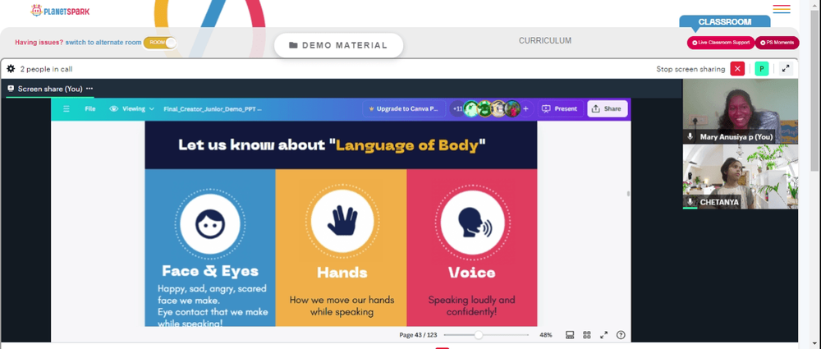Open Canva hamburger menu

[67, 109]
